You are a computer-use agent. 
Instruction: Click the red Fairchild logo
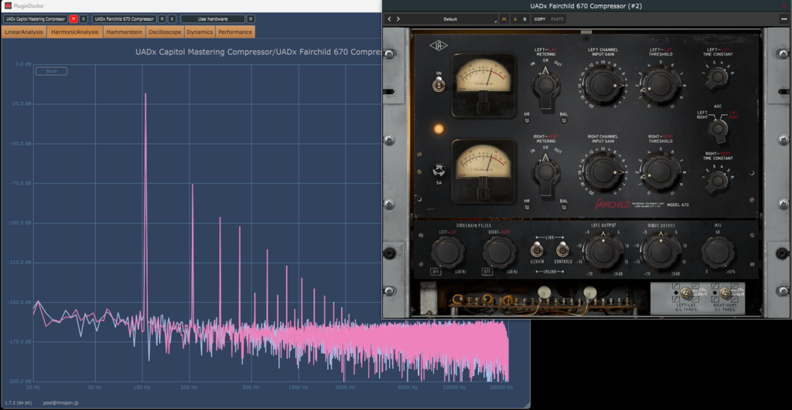pos(613,205)
